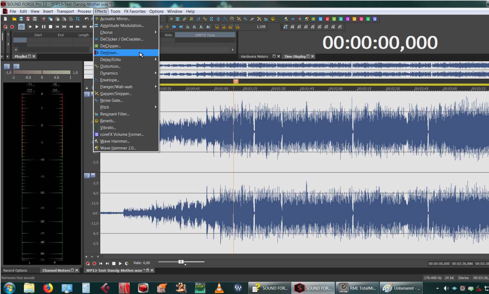Save the file with the blue floppy icon
Viewport: 489px width, 294px height.
[21, 19]
